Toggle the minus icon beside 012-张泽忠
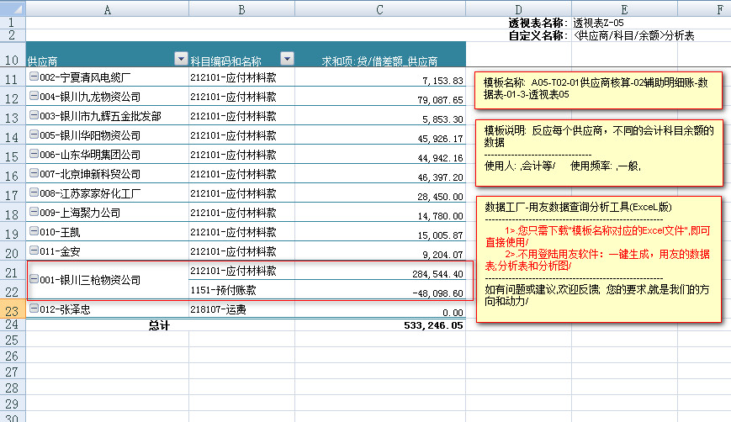Viewport: 731px width, 422px height. (34, 309)
